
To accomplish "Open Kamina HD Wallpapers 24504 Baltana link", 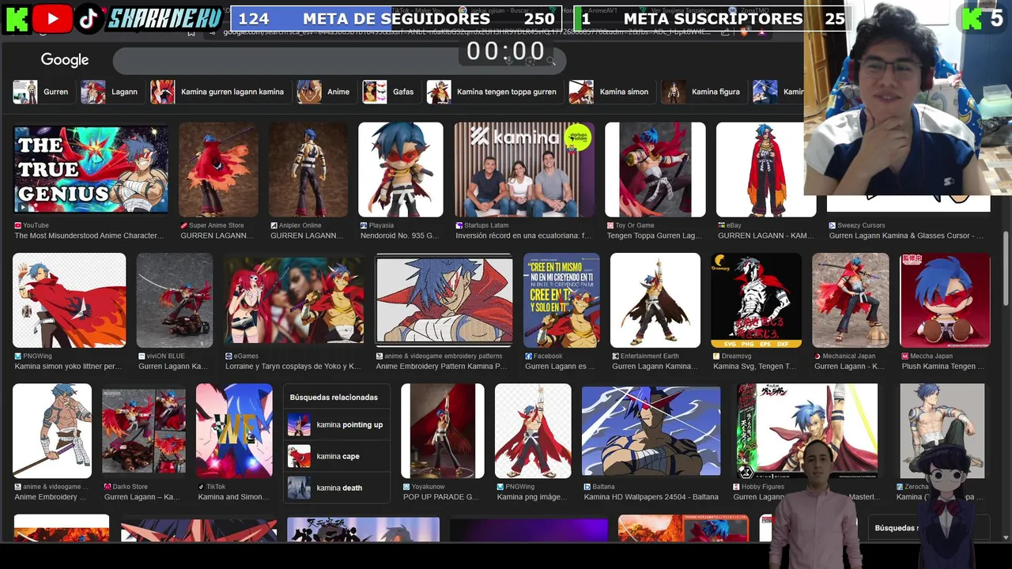I will [651, 497].
